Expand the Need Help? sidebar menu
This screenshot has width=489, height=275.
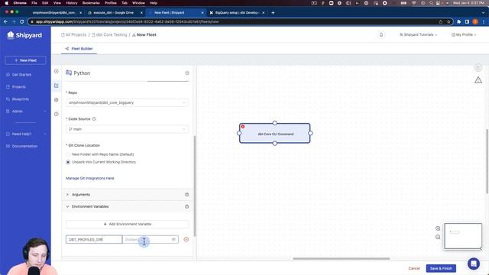[x=25, y=134]
